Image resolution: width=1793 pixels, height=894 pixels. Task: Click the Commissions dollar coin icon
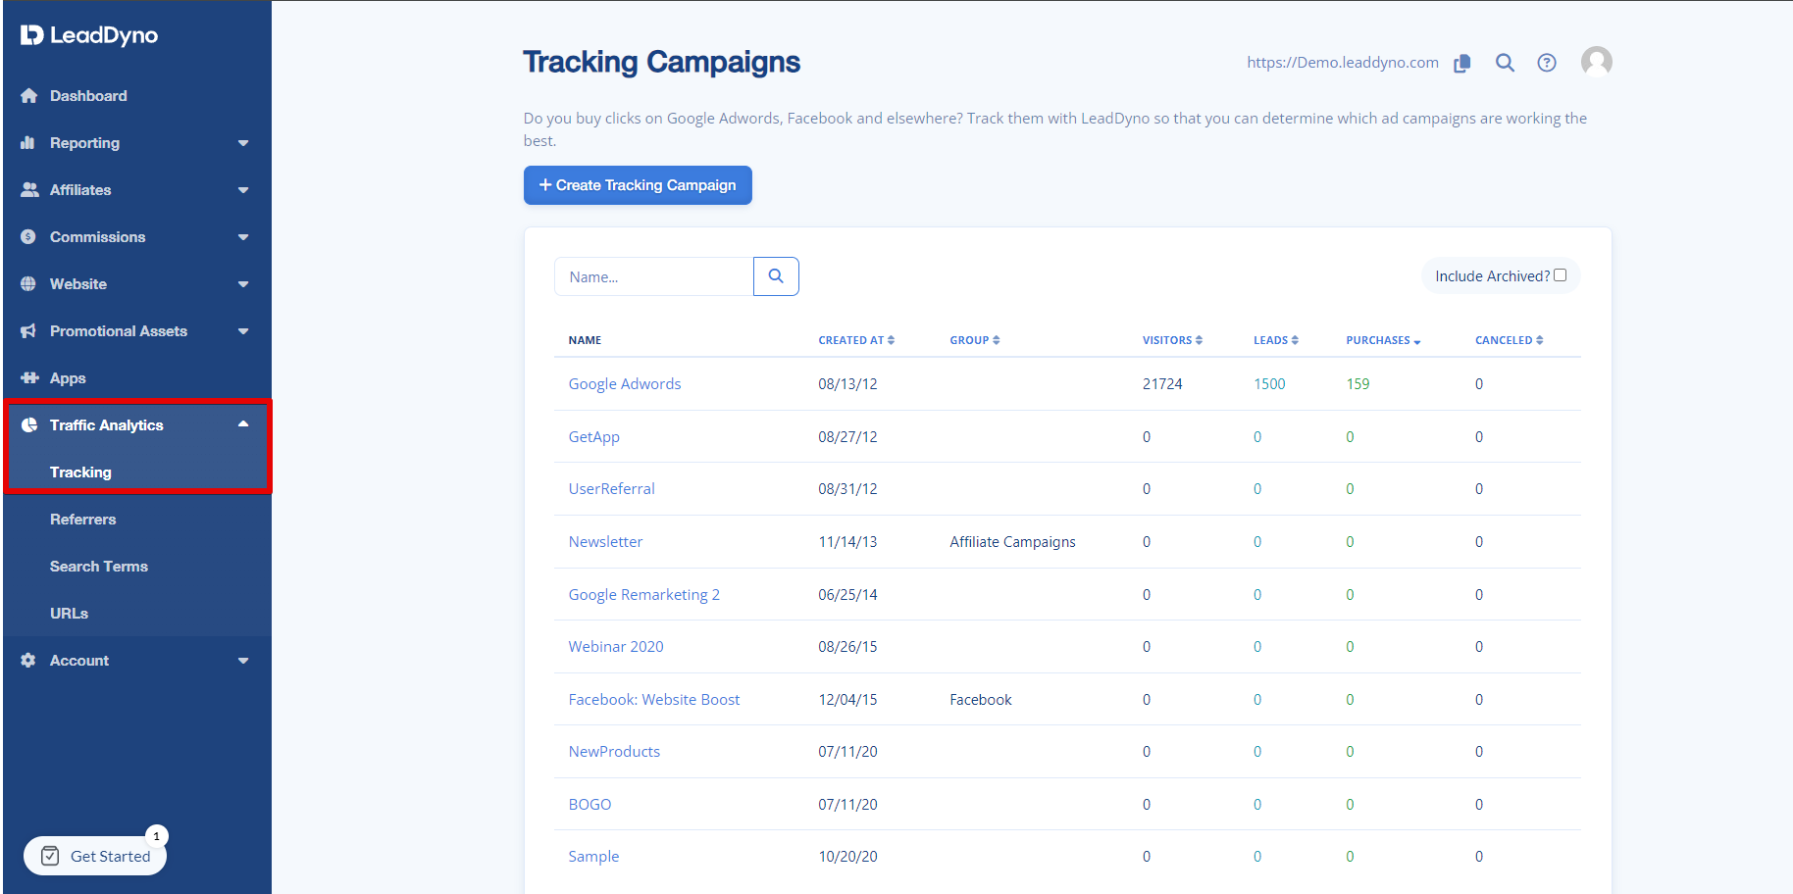point(28,237)
